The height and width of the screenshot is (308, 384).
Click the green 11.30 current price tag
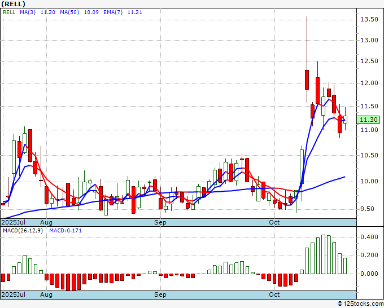(370, 120)
